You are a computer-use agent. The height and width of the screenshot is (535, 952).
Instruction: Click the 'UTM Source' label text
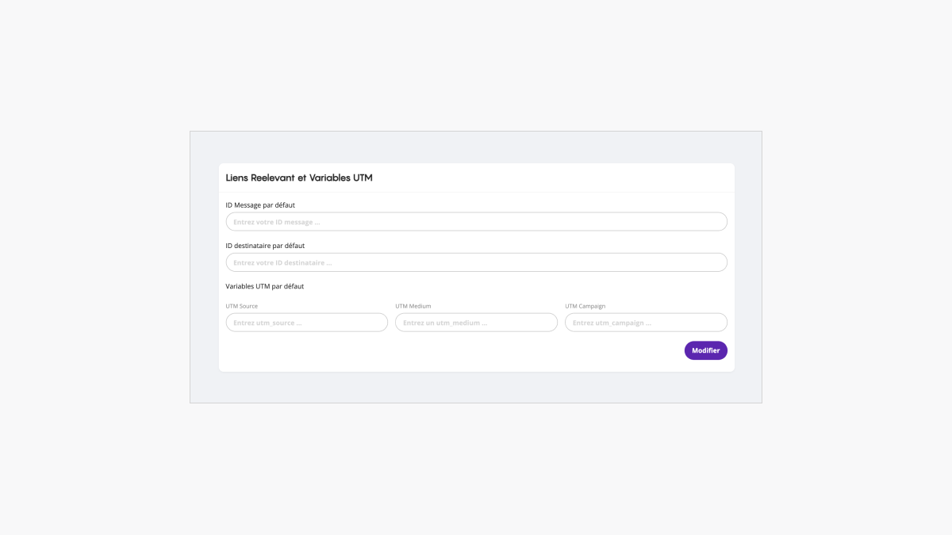pos(241,306)
